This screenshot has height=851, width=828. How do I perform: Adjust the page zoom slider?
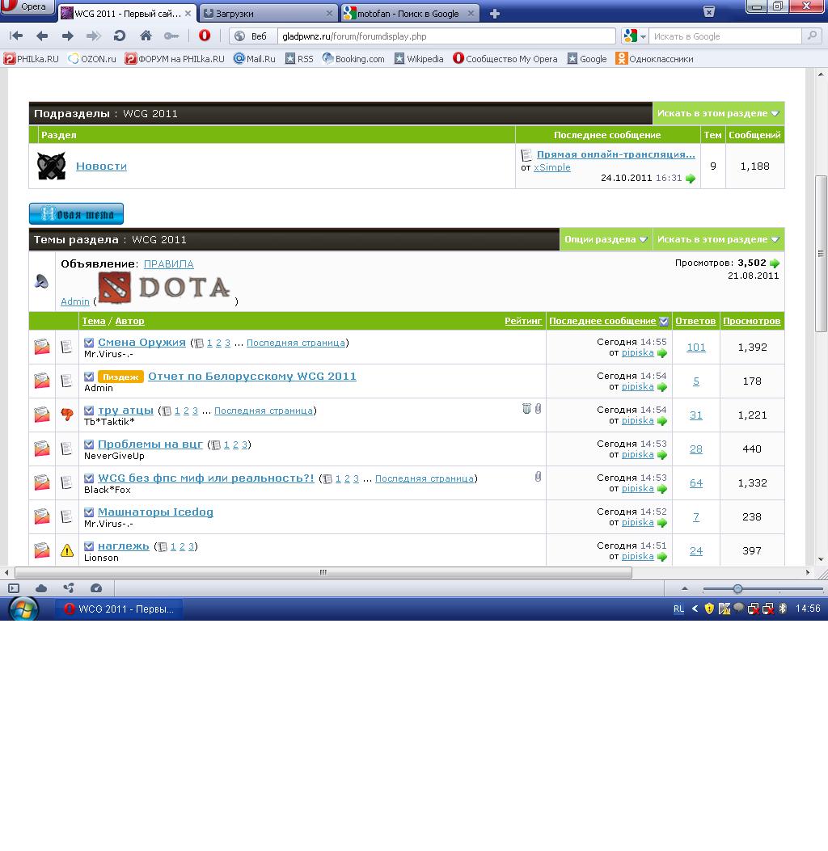click(x=737, y=589)
